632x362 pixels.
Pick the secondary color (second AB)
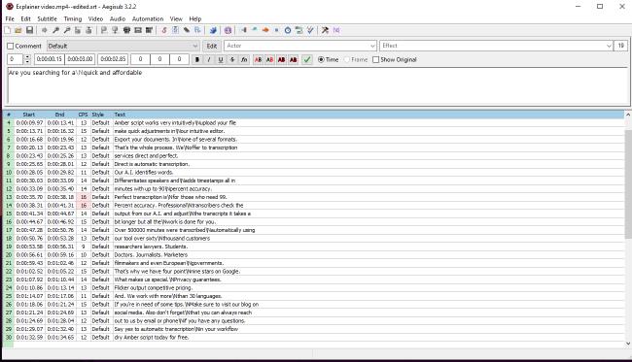pyautogui.click(x=269, y=59)
